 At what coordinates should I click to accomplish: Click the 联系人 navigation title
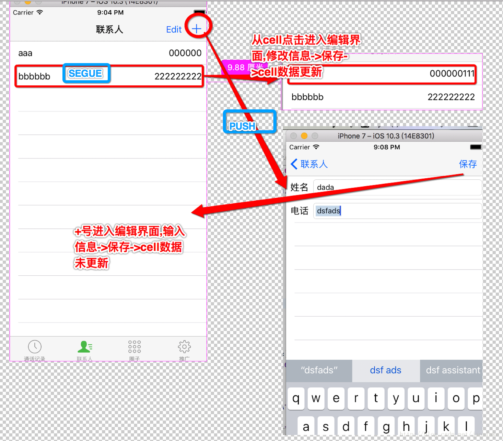109,29
